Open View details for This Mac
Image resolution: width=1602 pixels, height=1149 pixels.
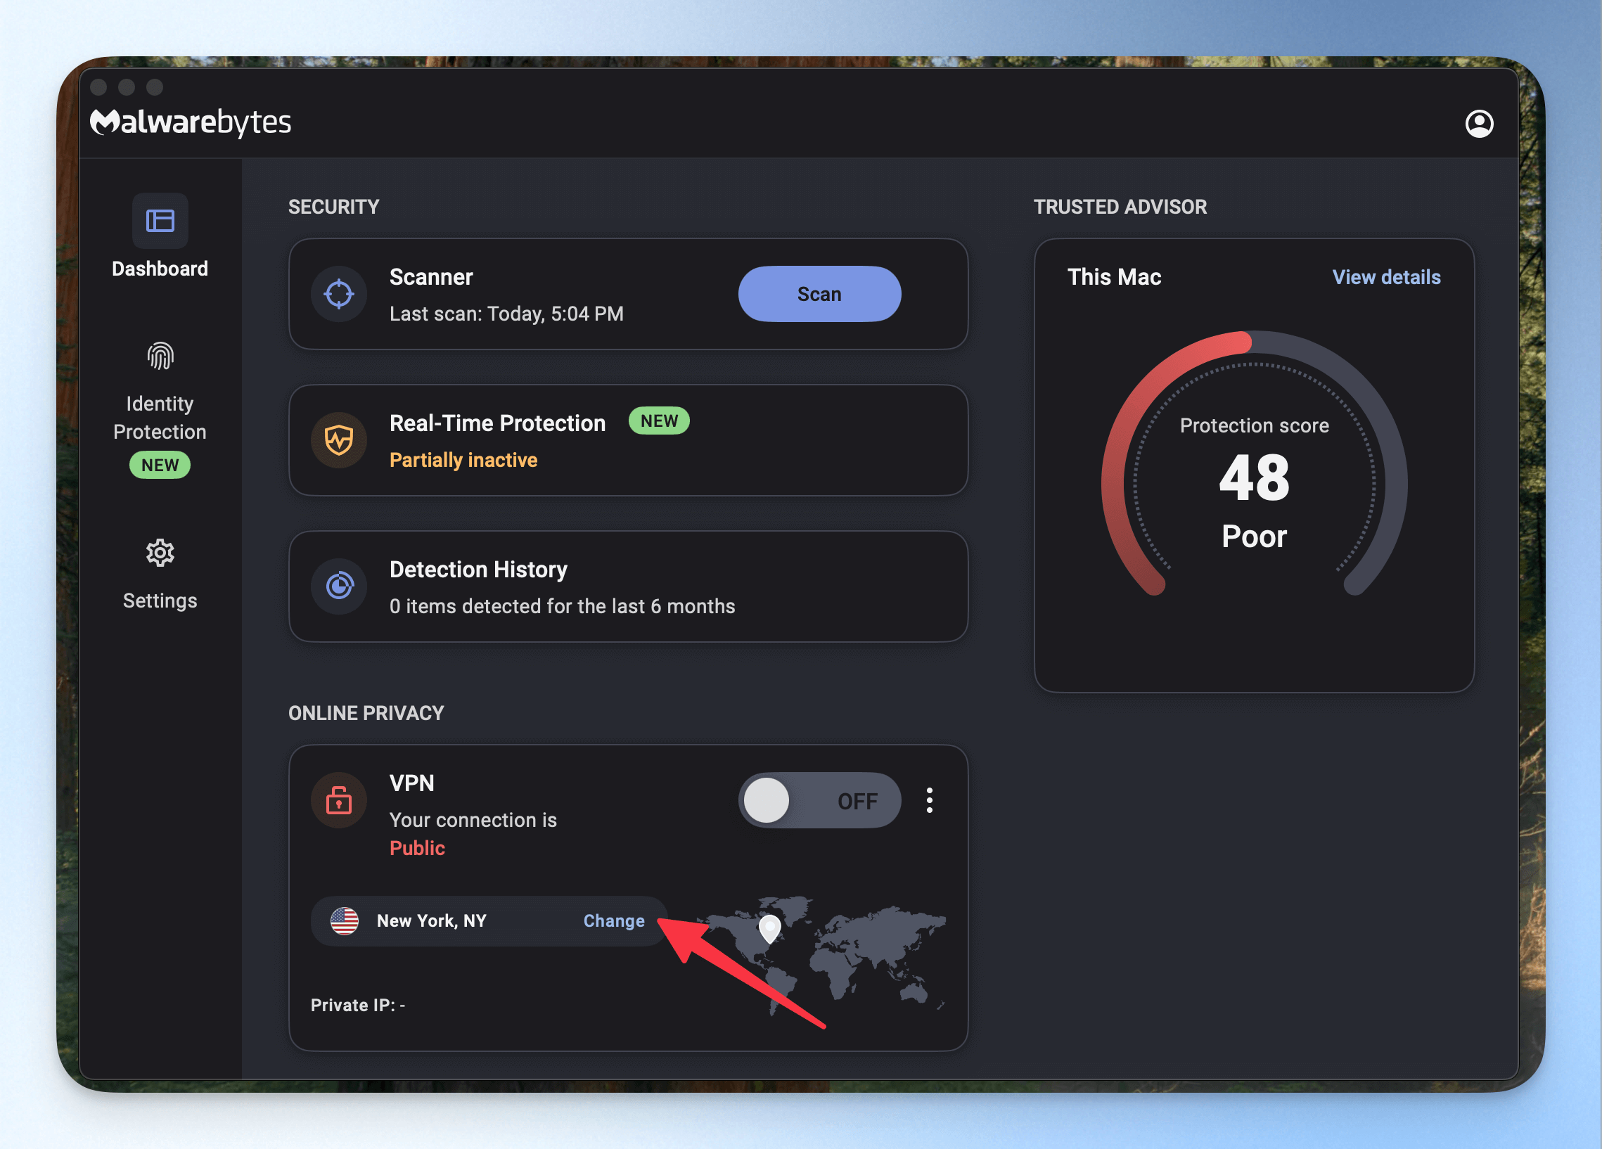click(1386, 277)
